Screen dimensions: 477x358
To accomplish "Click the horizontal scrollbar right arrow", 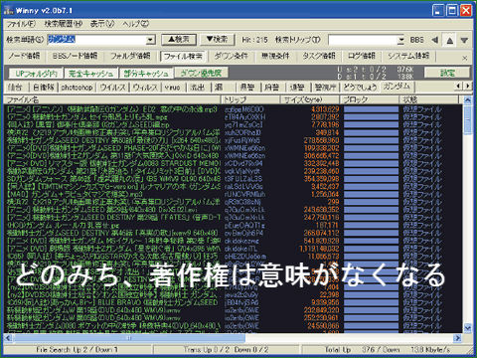I will [457, 338].
